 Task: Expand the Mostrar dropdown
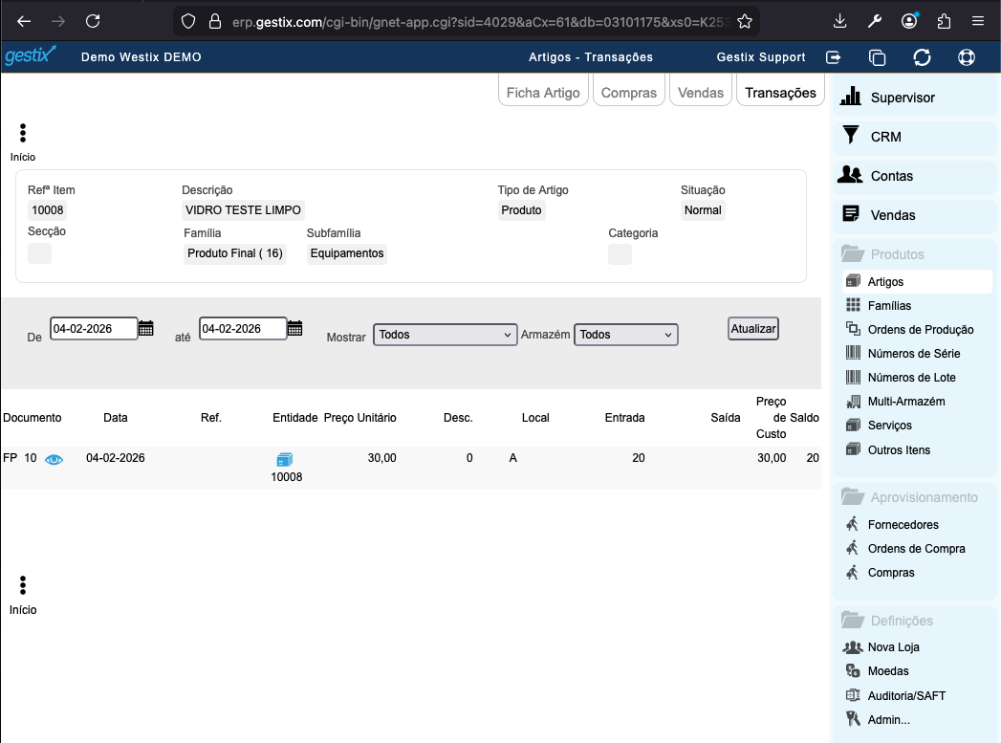point(445,335)
